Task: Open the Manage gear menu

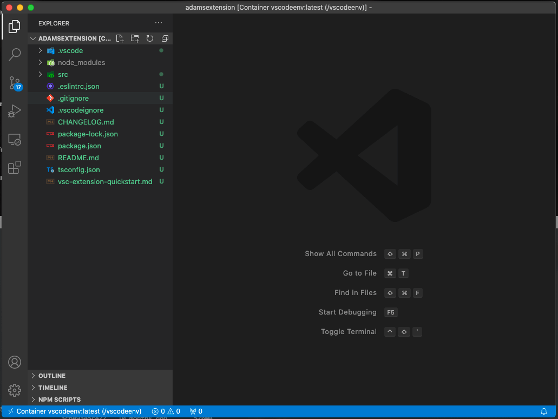Action: click(14, 390)
